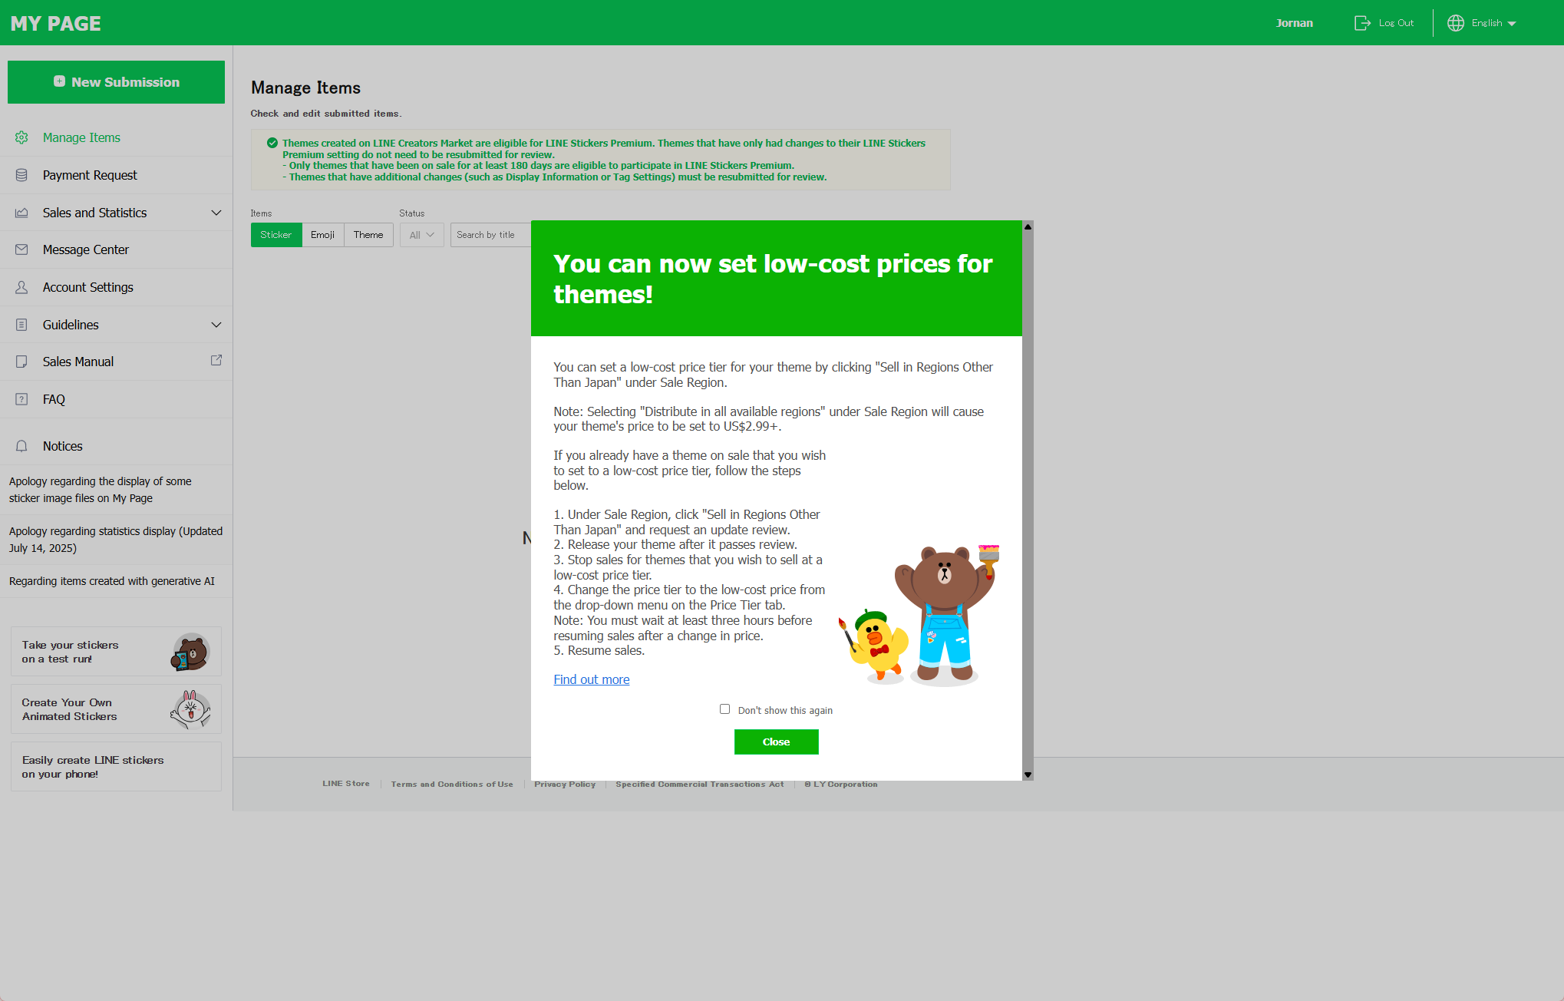Open Terms and Conditions of Use link
1564x1001 pixels.
coord(452,784)
